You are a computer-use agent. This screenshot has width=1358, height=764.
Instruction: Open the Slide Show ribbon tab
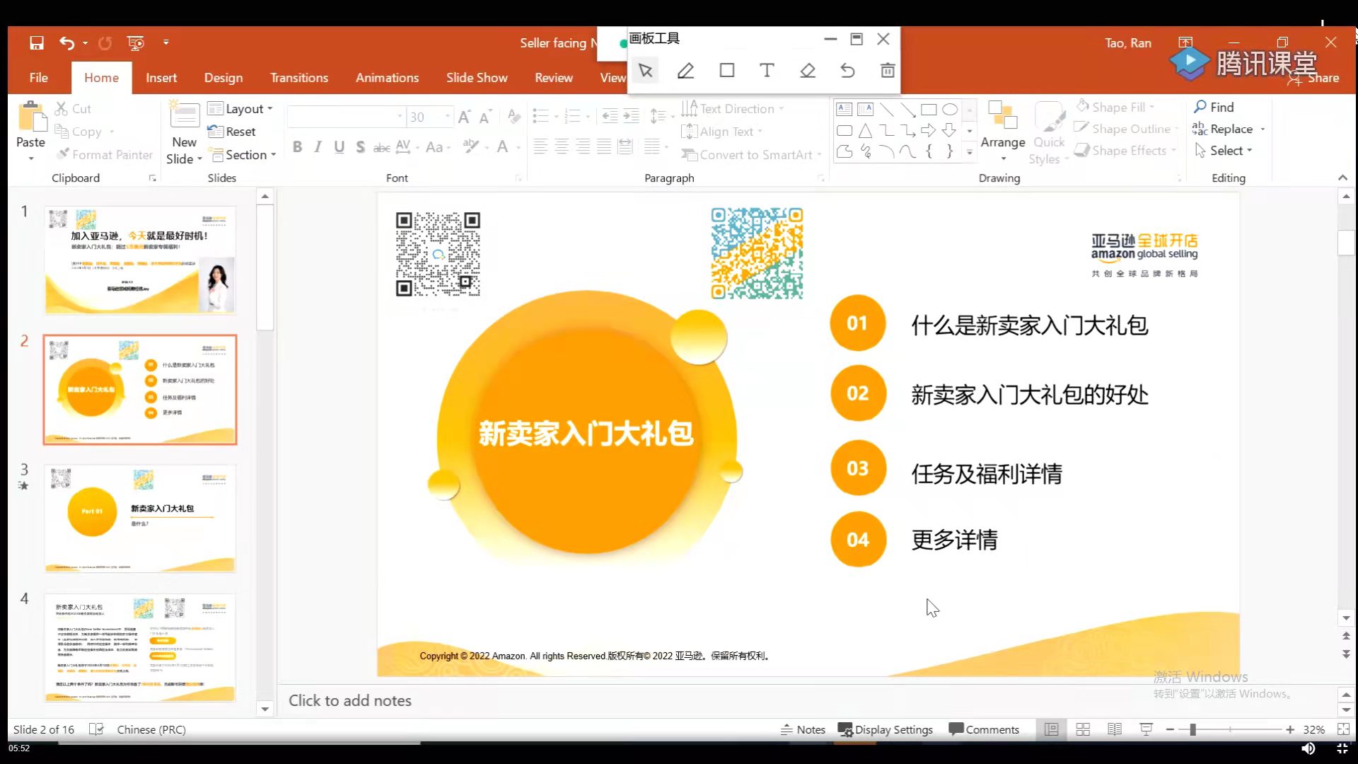tap(477, 78)
